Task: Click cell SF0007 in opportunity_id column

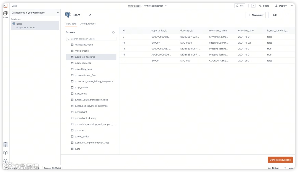Action: tap(155, 43)
